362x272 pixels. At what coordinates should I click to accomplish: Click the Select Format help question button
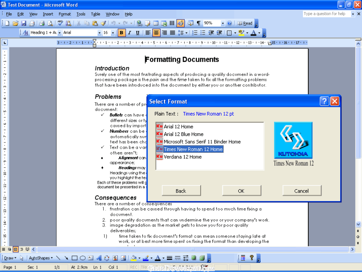[x=324, y=101]
